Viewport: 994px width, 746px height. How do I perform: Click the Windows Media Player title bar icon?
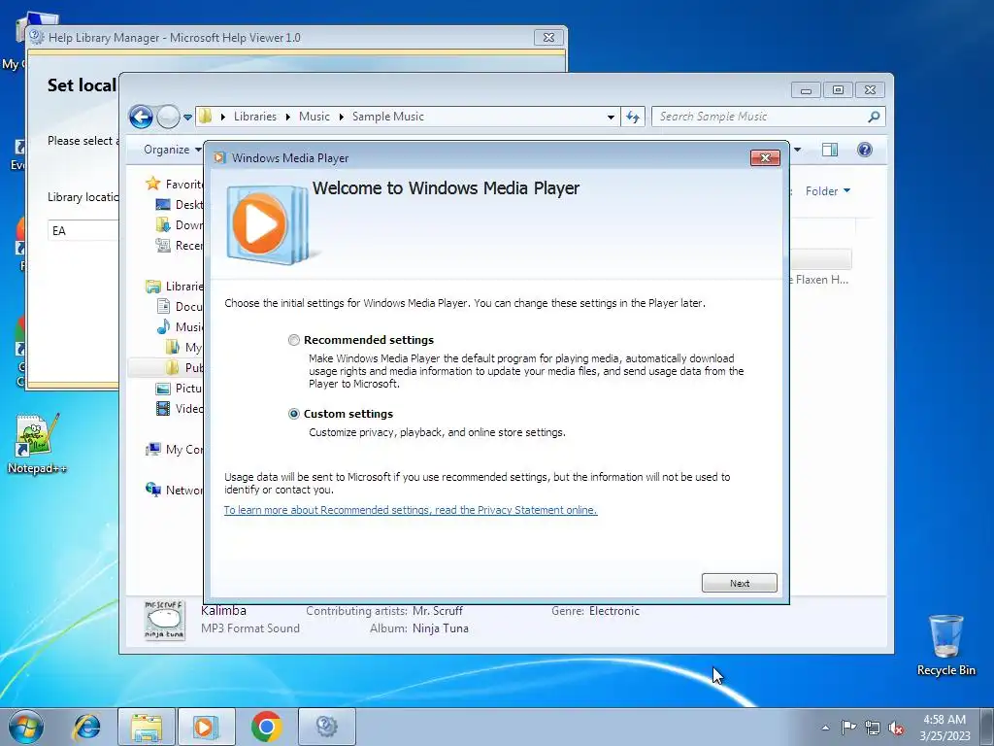[x=219, y=158]
